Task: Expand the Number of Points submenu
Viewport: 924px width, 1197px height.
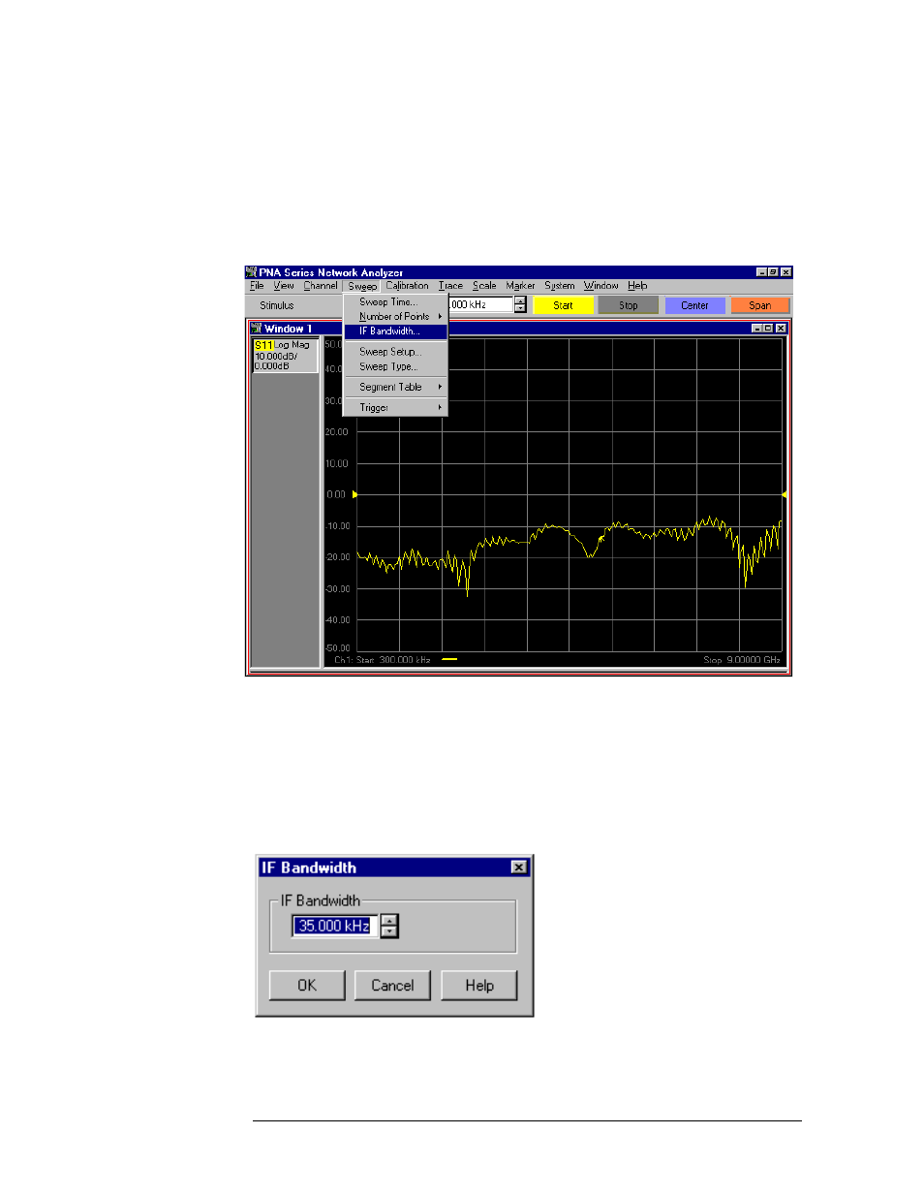Action: [x=395, y=317]
